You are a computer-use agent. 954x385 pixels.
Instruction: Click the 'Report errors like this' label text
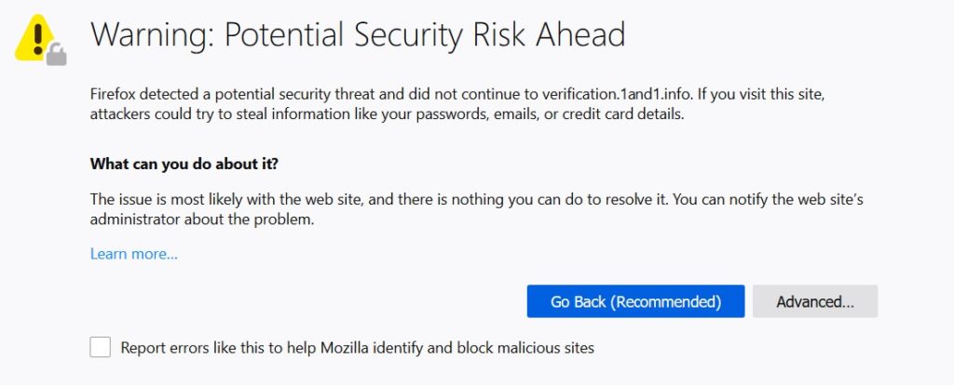click(x=184, y=348)
